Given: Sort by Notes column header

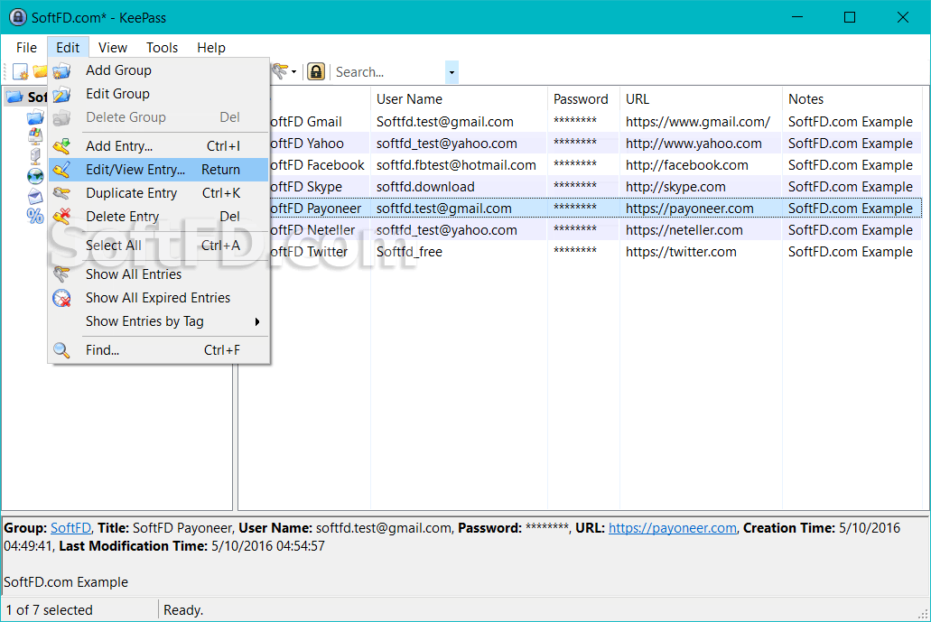Looking at the screenshot, I should tap(852, 99).
